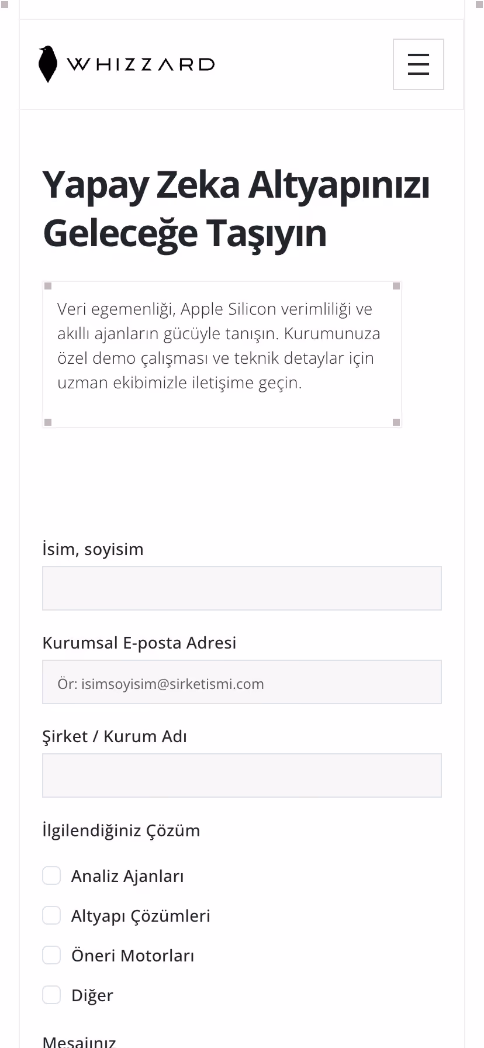
Task: Select the Diğer checkbox
Action: point(51,995)
